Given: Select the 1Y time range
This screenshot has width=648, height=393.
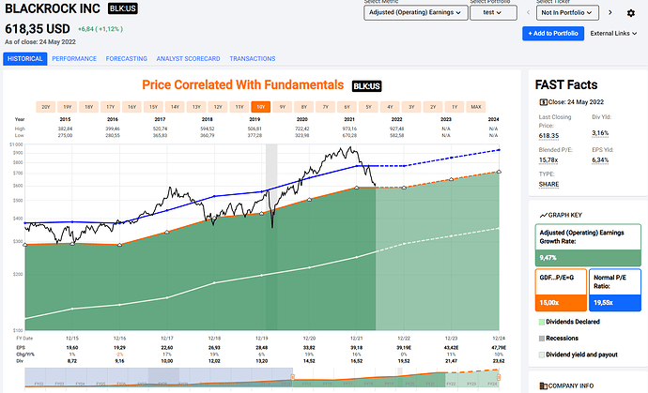Looking at the screenshot, I should [455, 107].
